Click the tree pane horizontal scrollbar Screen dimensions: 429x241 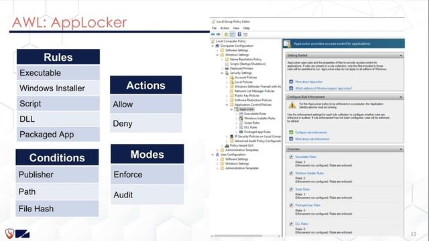[238, 236]
